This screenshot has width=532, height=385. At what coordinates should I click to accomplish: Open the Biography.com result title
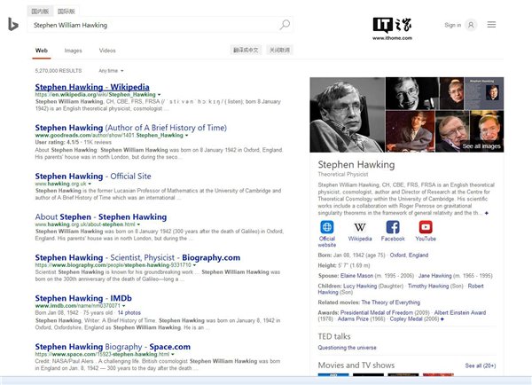[x=137, y=257]
